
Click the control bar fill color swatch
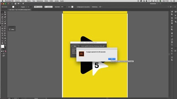13,7
